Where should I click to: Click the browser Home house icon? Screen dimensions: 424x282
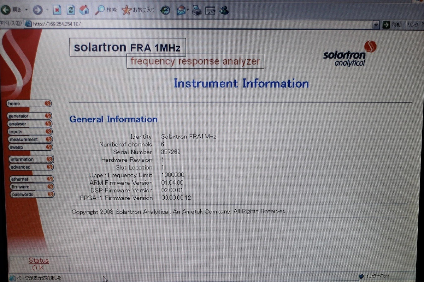[84, 10]
